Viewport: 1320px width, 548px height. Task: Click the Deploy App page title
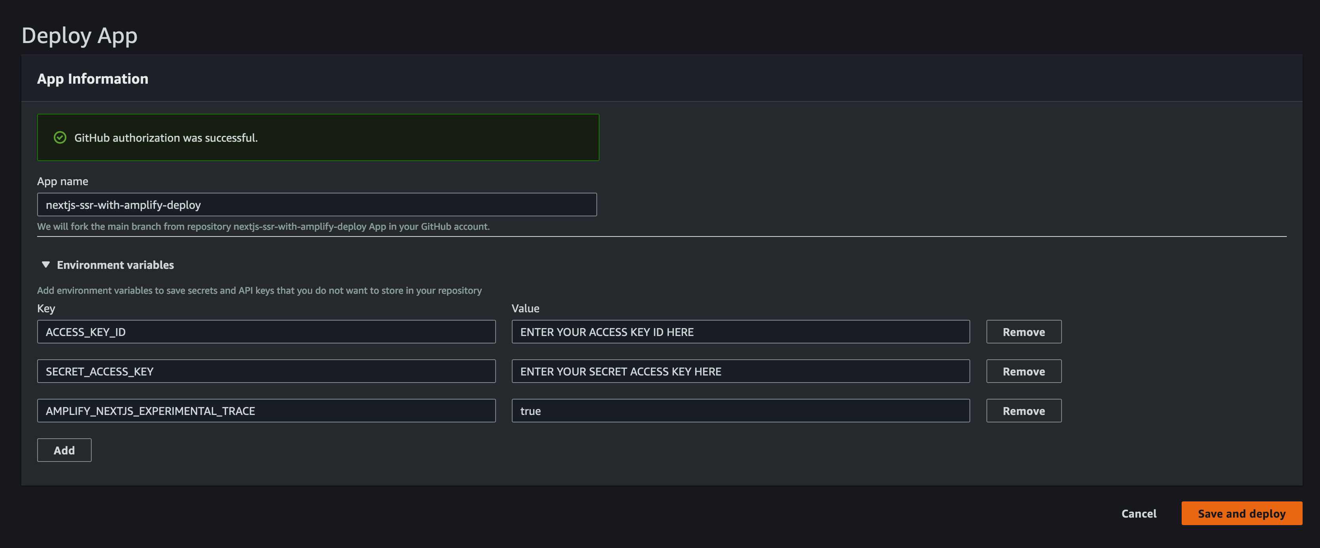coord(79,35)
